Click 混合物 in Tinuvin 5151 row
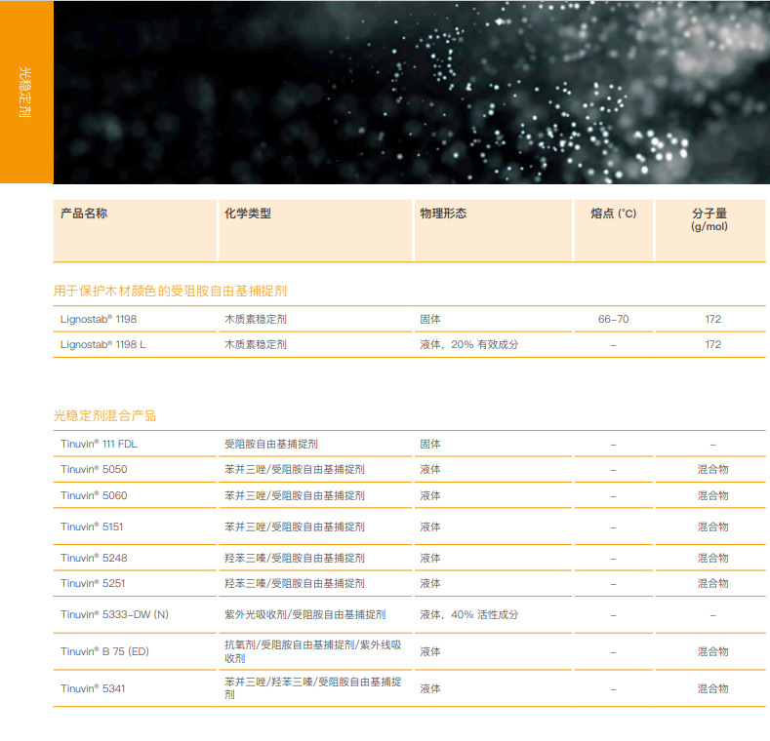The width and height of the screenshot is (770, 741). 713,527
